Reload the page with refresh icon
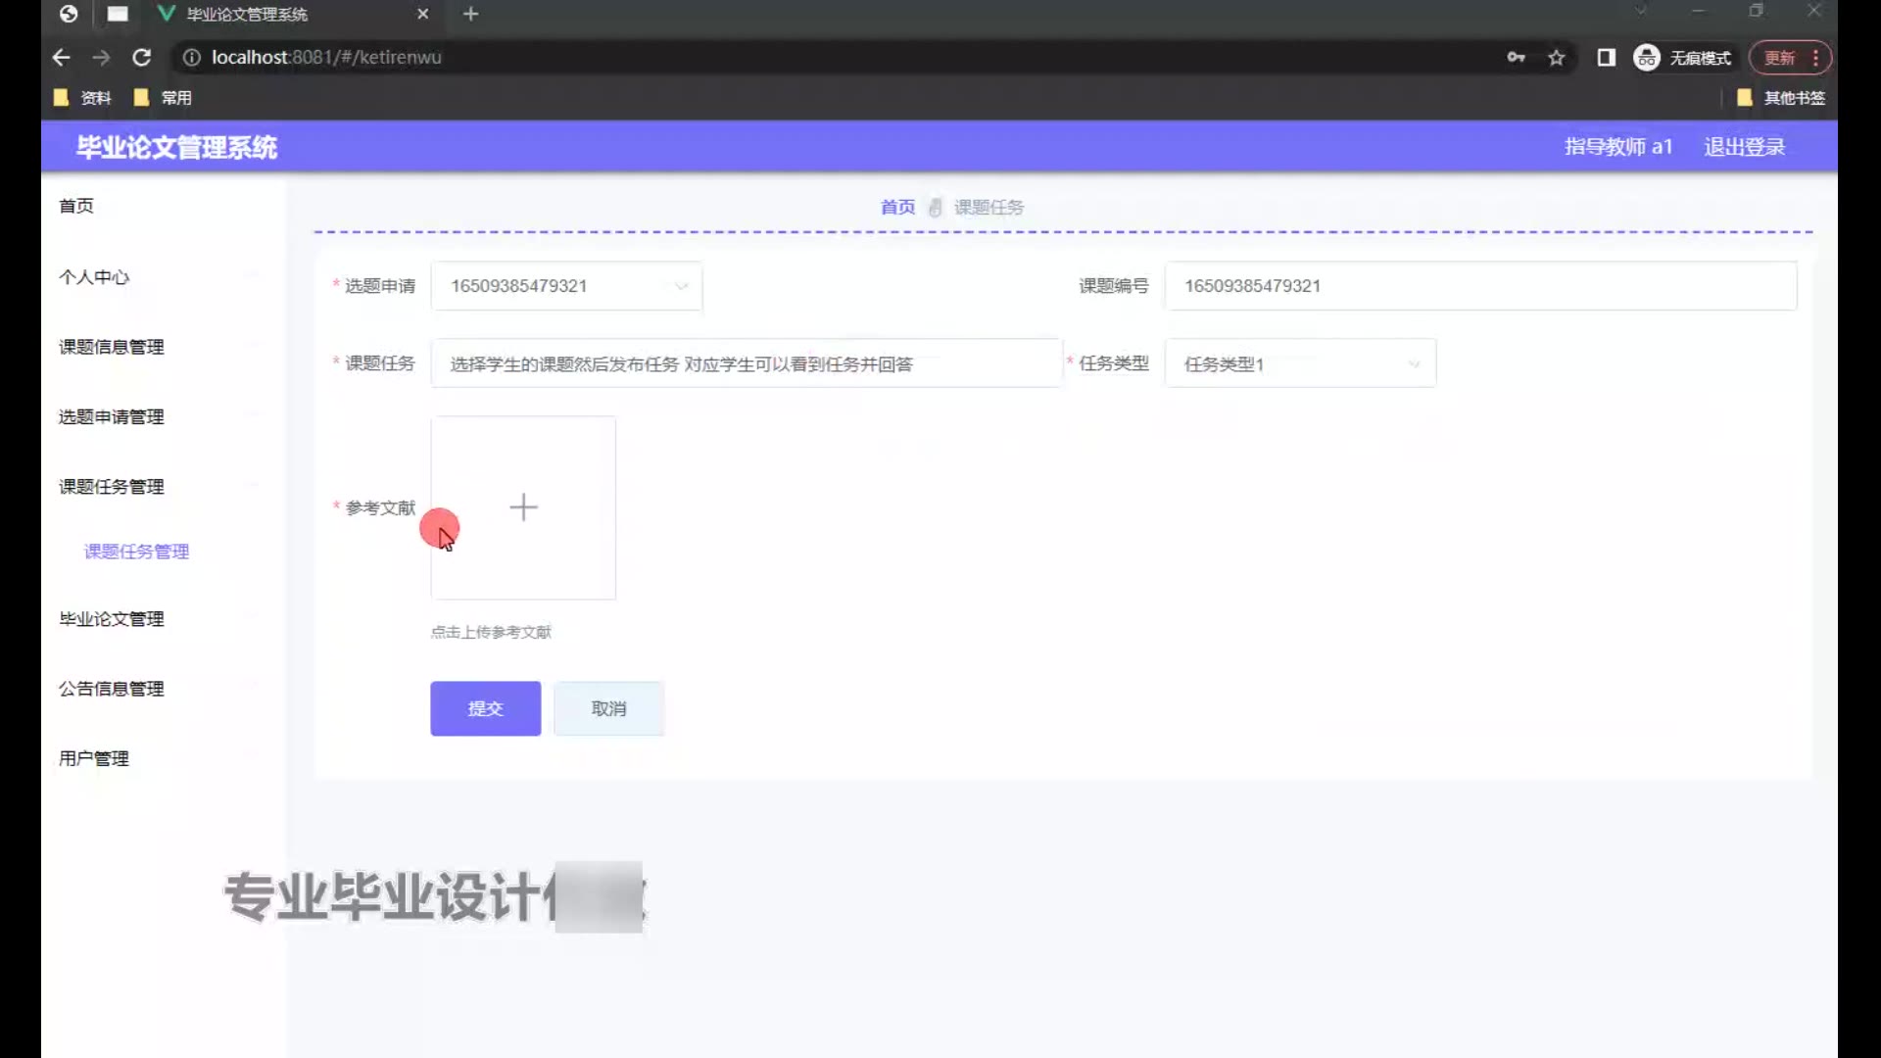Image resolution: width=1881 pixels, height=1058 pixels. coord(142,58)
